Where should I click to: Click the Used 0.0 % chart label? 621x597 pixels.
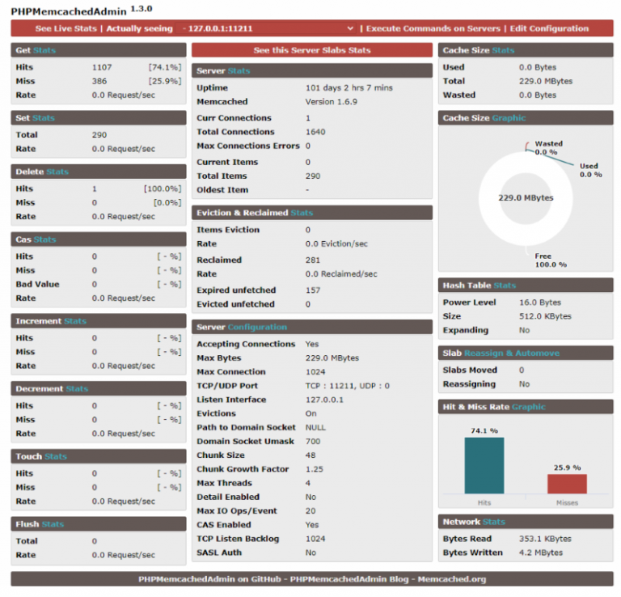(x=590, y=171)
